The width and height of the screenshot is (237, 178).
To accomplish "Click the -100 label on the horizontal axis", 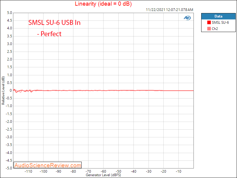I will (x=43, y=171).
